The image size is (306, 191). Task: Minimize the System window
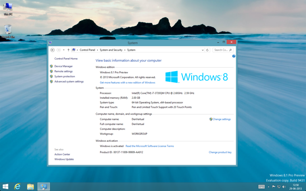218,42
